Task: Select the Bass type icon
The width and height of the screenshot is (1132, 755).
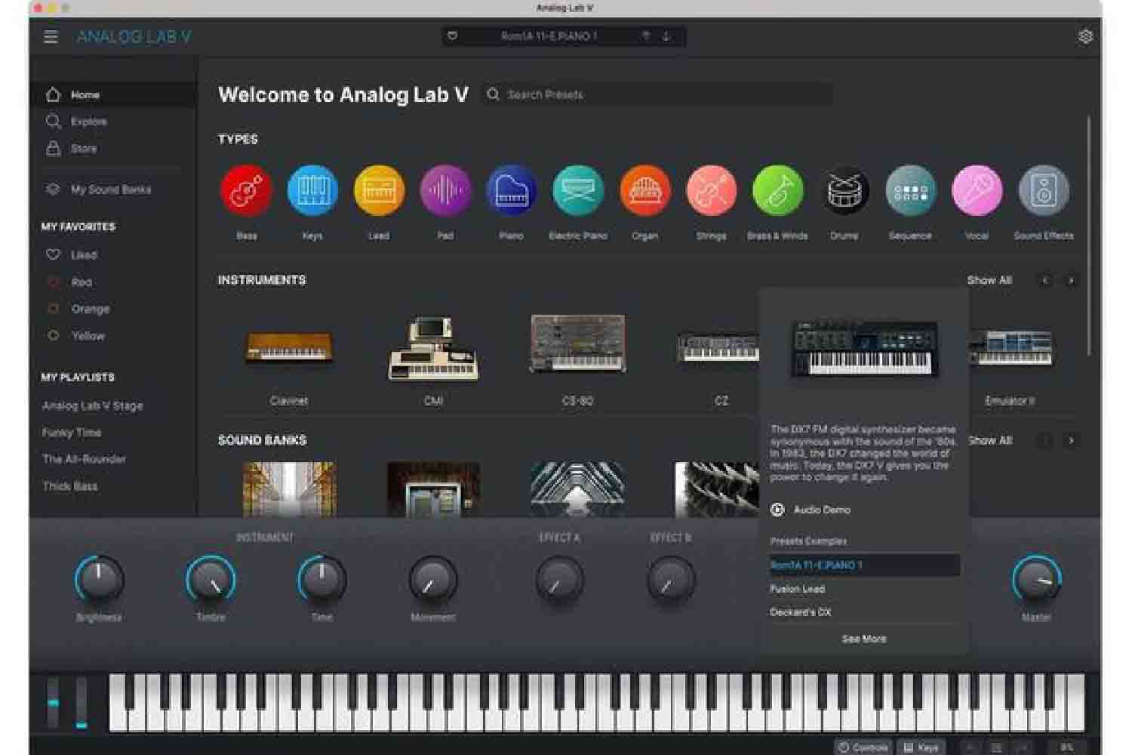Action: pos(246,190)
